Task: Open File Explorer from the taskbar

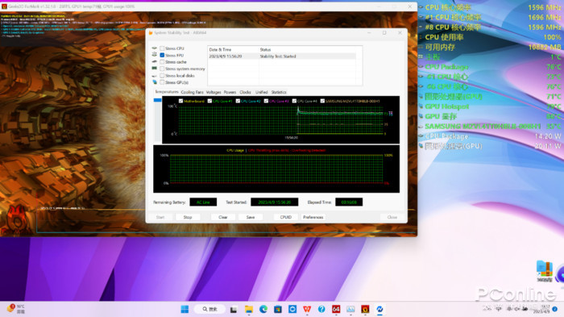Action: (x=248, y=309)
